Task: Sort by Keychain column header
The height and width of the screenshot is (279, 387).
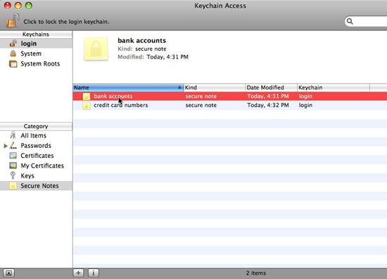Action: (x=334, y=87)
